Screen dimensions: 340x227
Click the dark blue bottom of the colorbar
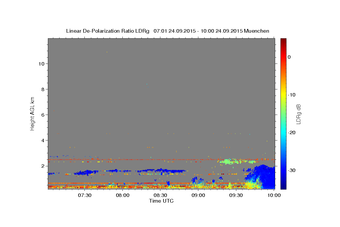(x=283, y=187)
